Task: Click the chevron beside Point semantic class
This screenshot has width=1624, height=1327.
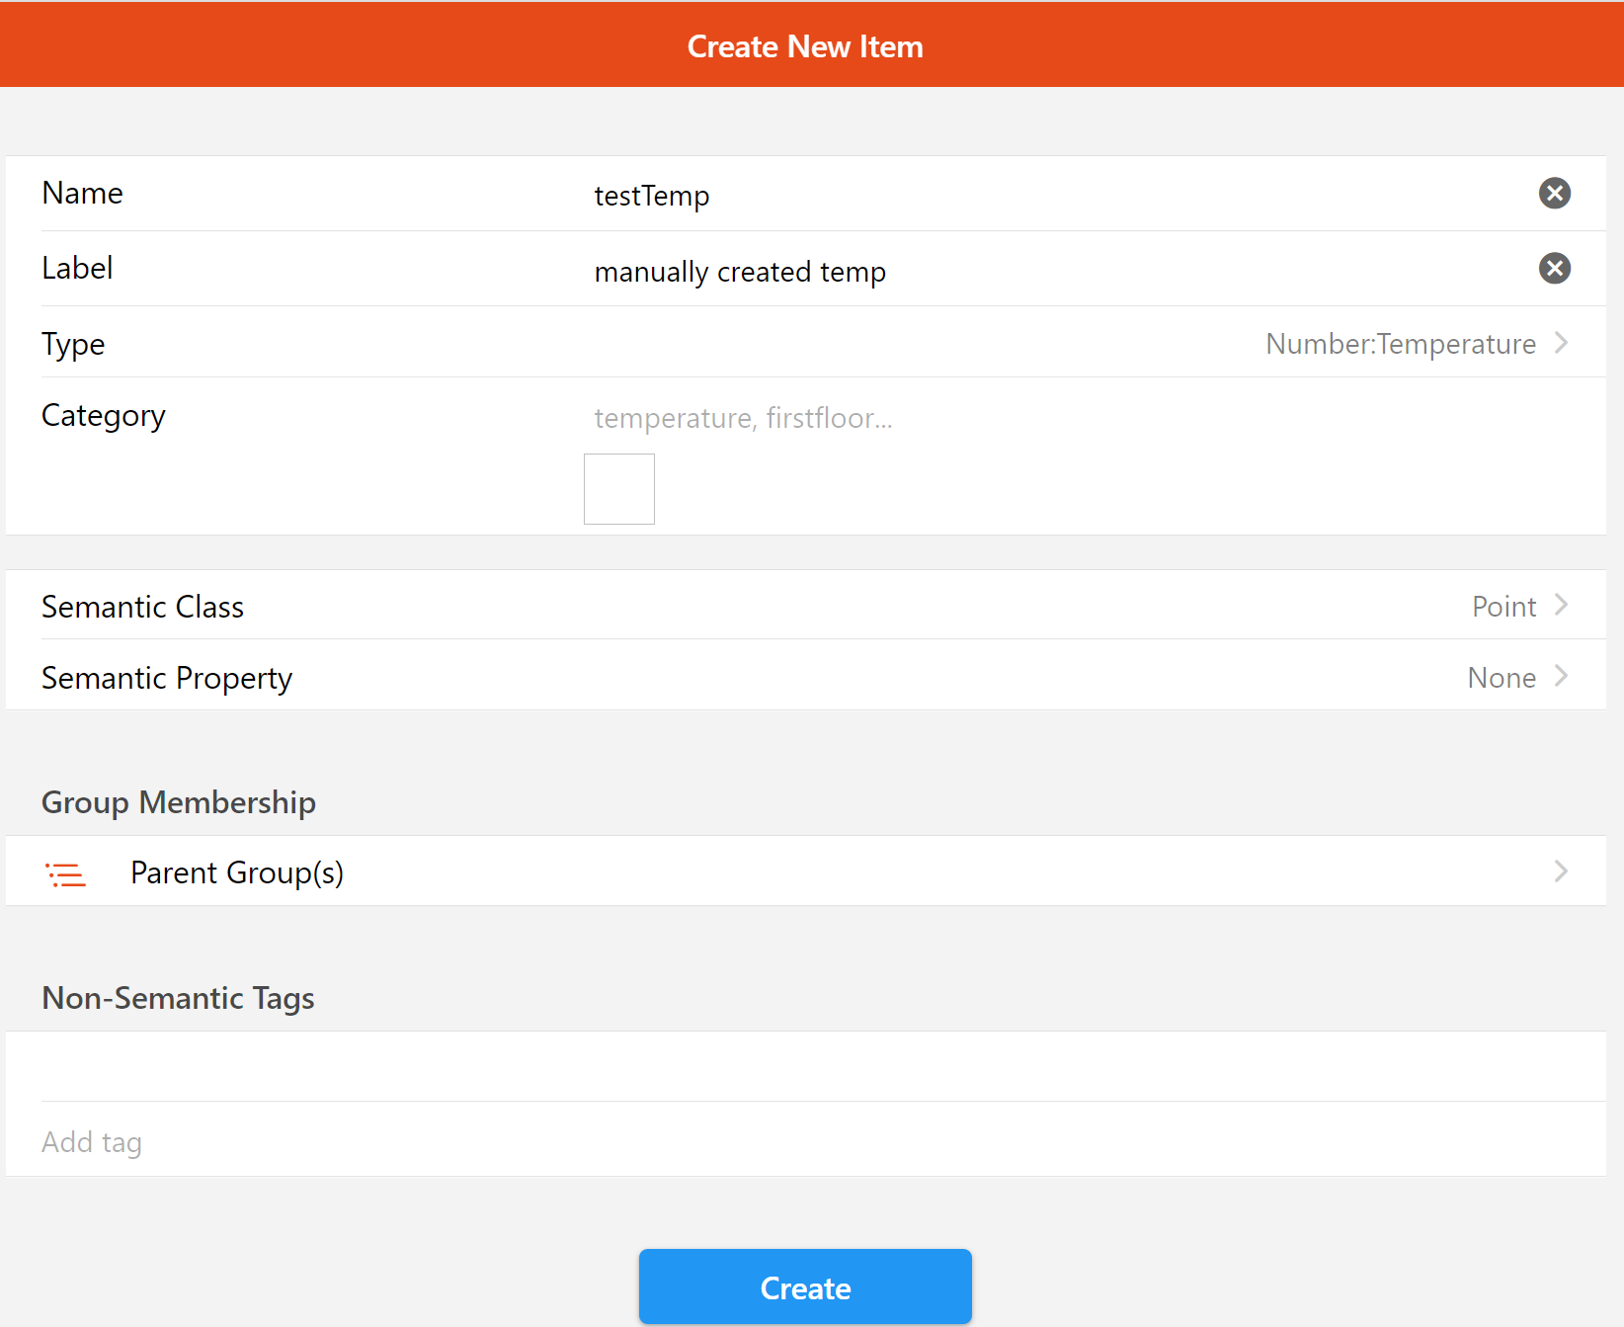Action: 1562,606
